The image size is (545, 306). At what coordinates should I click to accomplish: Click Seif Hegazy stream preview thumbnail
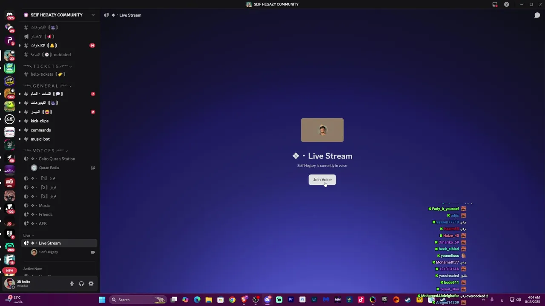[322, 130]
